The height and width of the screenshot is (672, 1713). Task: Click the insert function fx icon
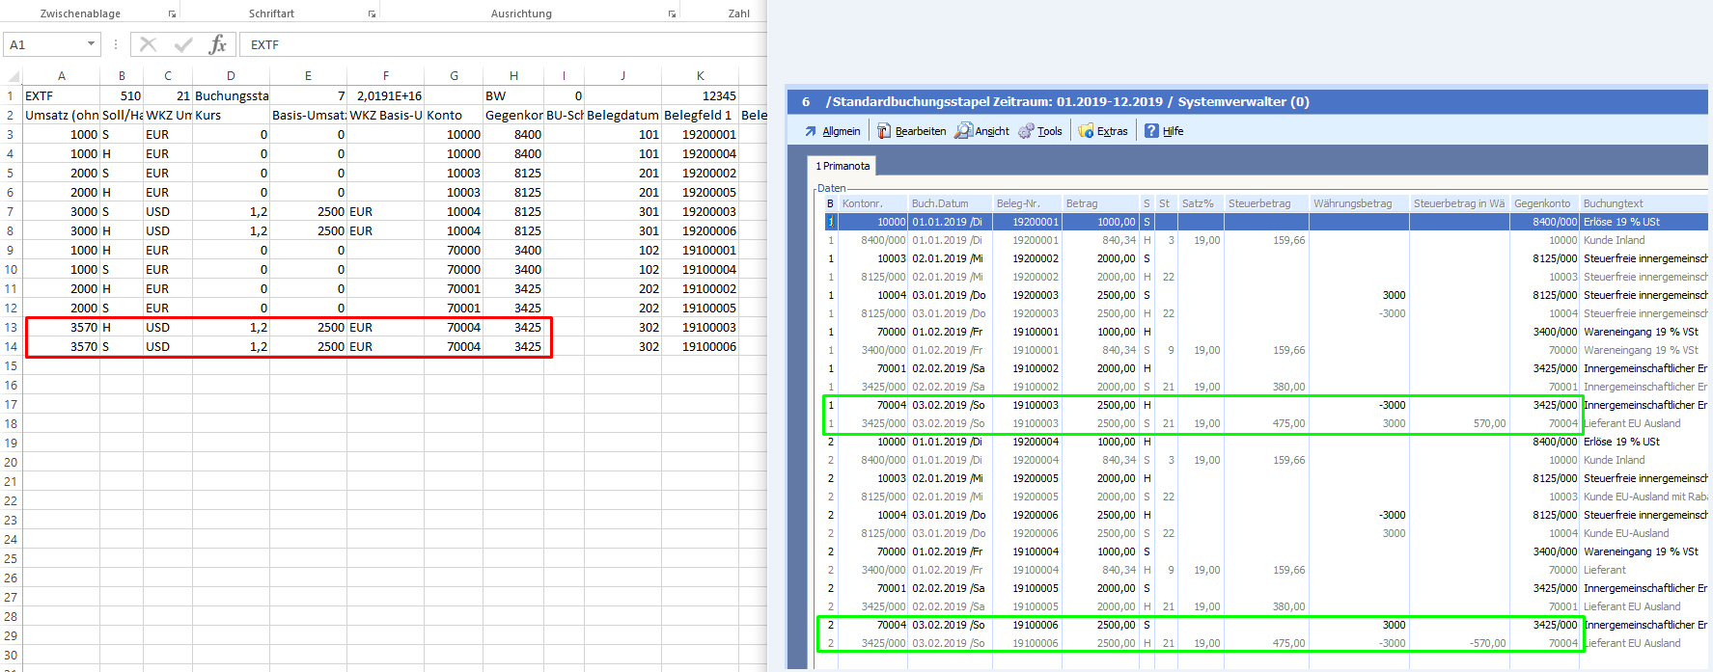(x=218, y=44)
